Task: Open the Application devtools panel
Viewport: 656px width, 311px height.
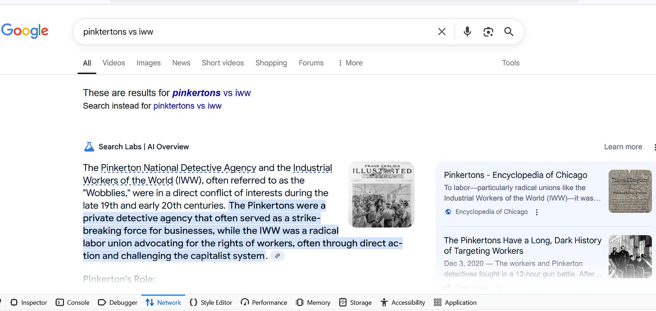Action: click(x=455, y=302)
